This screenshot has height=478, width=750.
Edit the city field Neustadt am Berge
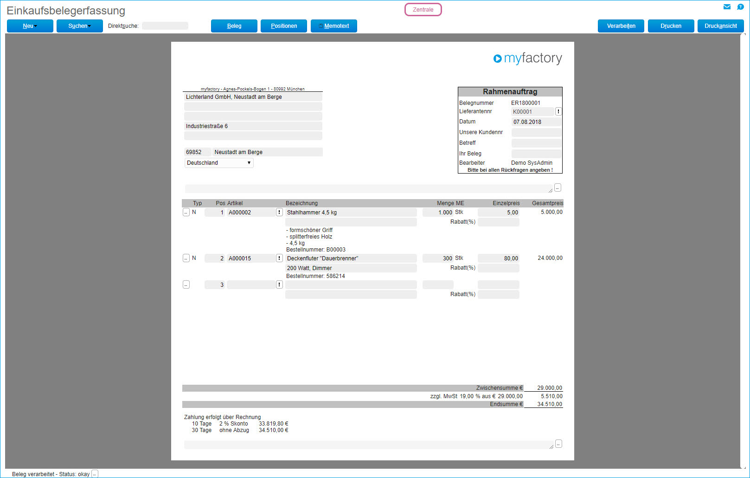268,152
